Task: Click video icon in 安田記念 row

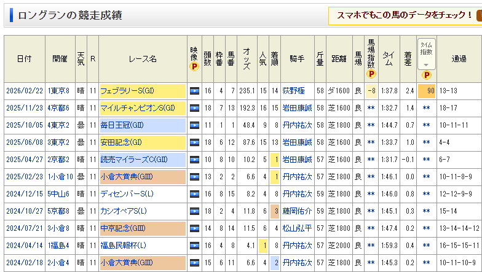Action: (194, 142)
